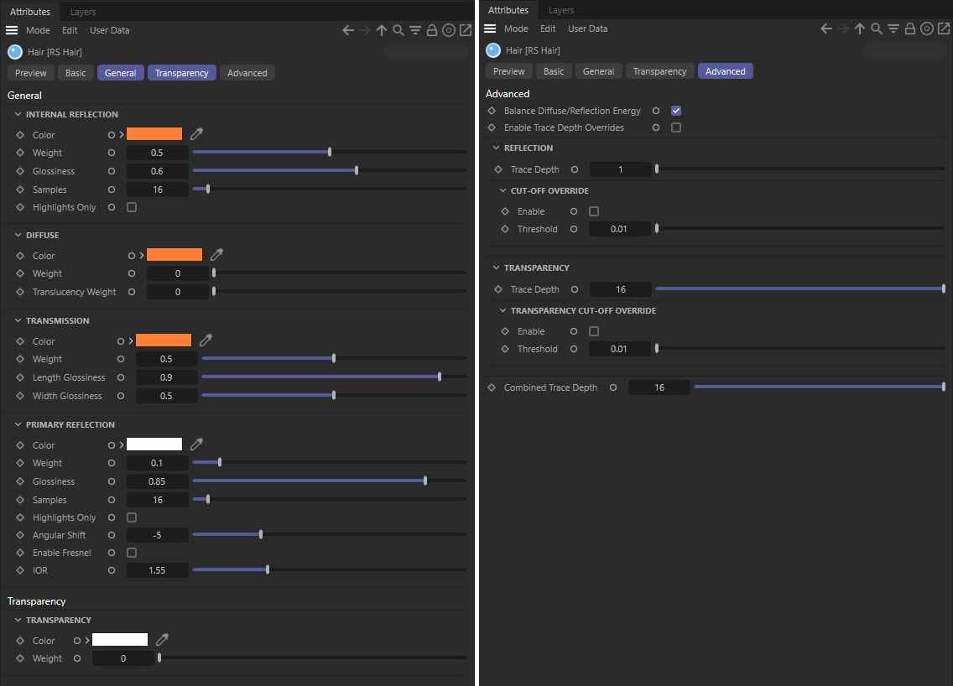Click the up arrow in right panel toolbar

[860, 29]
